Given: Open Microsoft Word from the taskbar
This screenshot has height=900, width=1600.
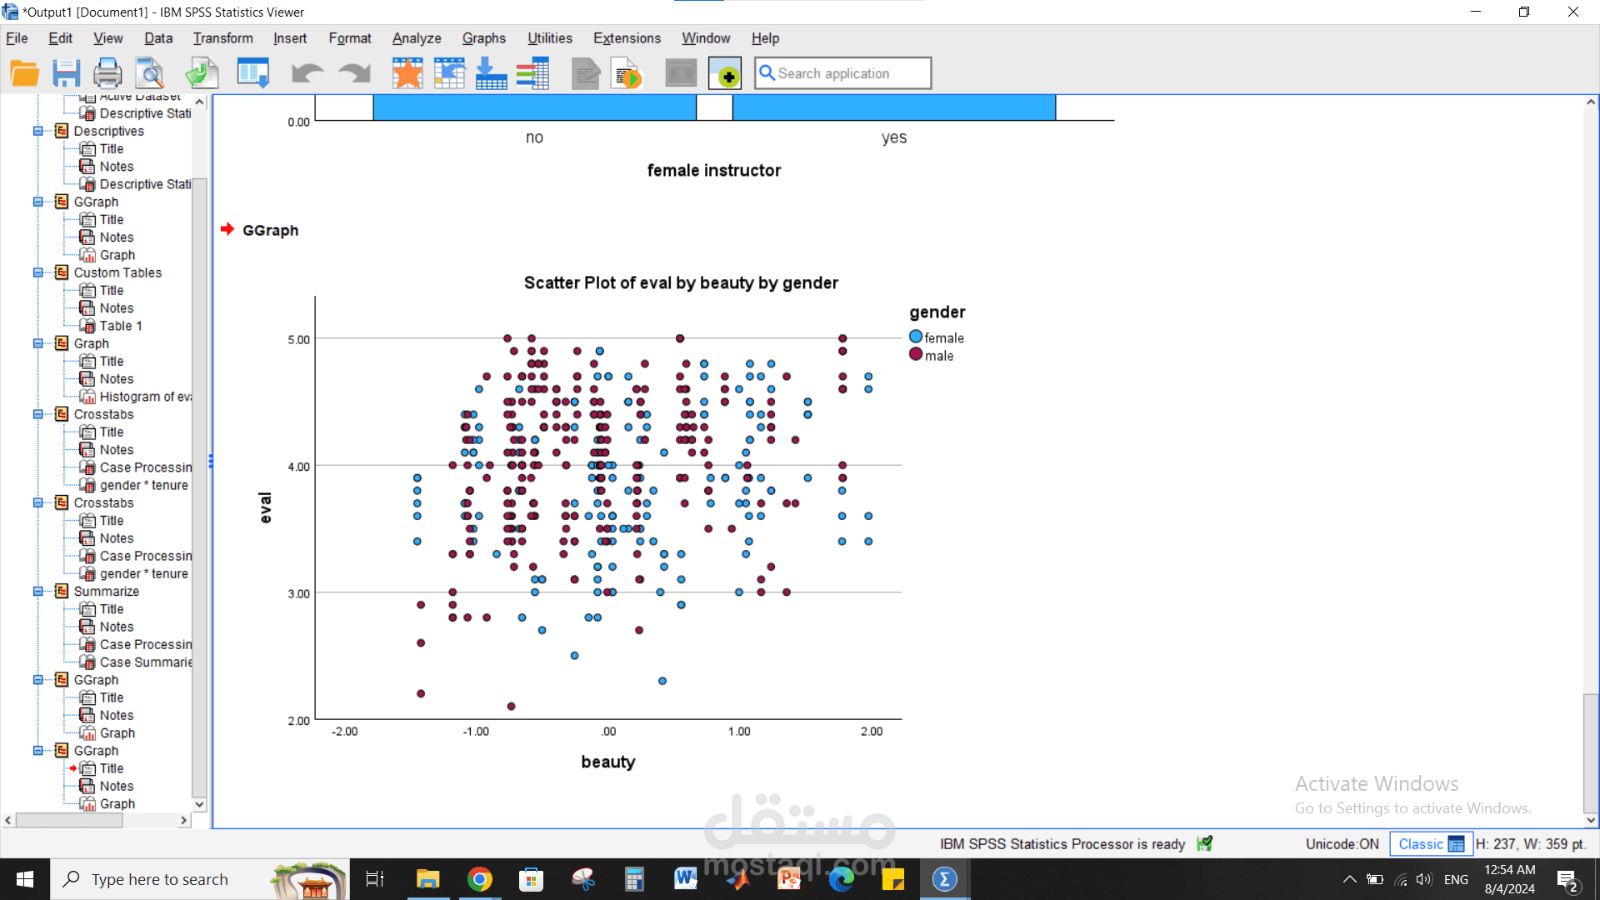Looking at the screenshot, I should [x=685, y=879].
